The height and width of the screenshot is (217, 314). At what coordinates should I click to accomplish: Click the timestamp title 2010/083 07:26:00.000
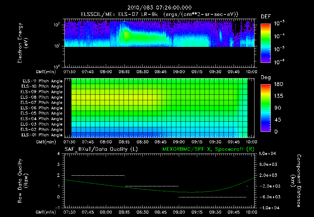159,8
